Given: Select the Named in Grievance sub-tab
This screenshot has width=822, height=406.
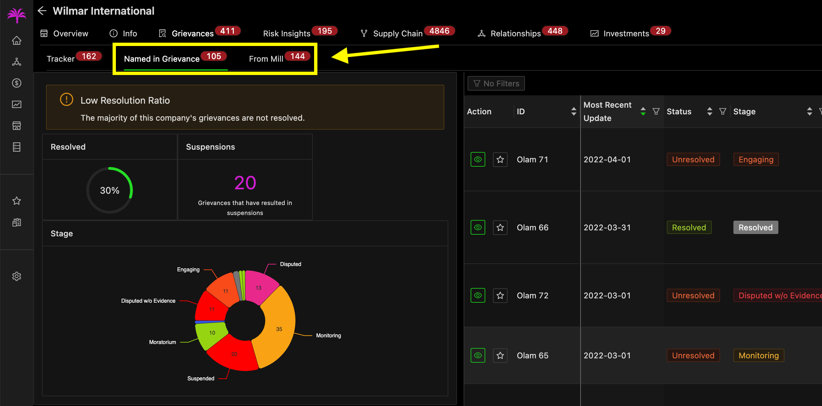Looking at the screenshot, I should pyautogui.click(x=176, y=58).
